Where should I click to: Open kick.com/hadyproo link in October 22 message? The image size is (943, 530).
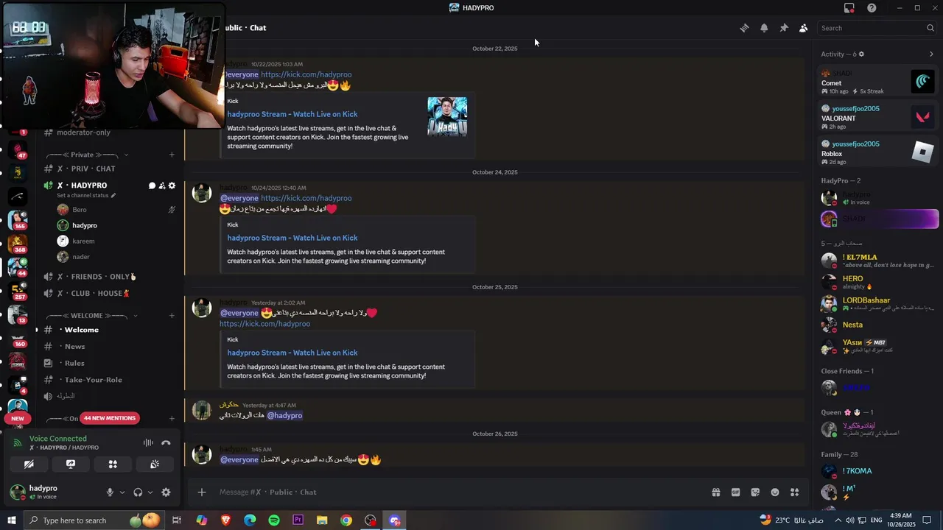pyautogui.click(x=306, y=74)
